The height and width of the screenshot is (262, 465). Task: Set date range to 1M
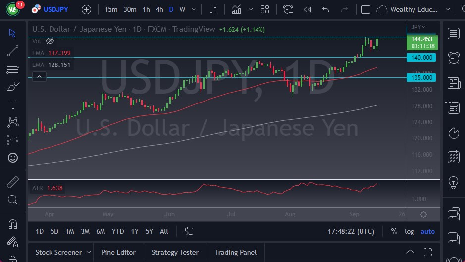click(70, 231)
